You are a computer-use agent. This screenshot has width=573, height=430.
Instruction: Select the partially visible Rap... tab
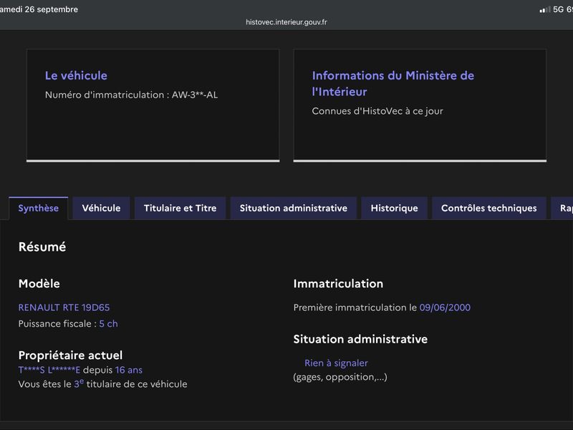(563, 208)
